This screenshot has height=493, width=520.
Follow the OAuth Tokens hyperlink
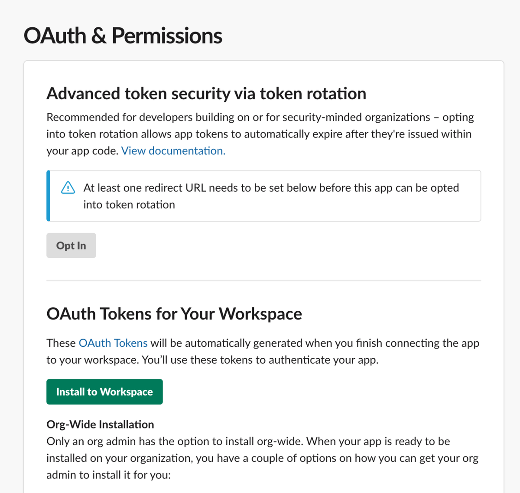click(x=113, y=343)
